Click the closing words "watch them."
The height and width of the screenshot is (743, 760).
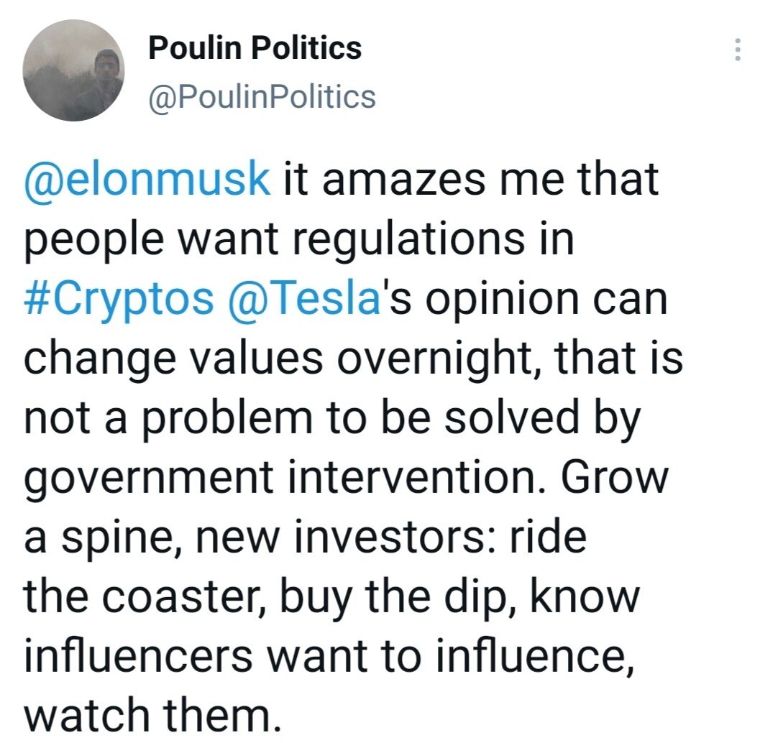(152, 717)
